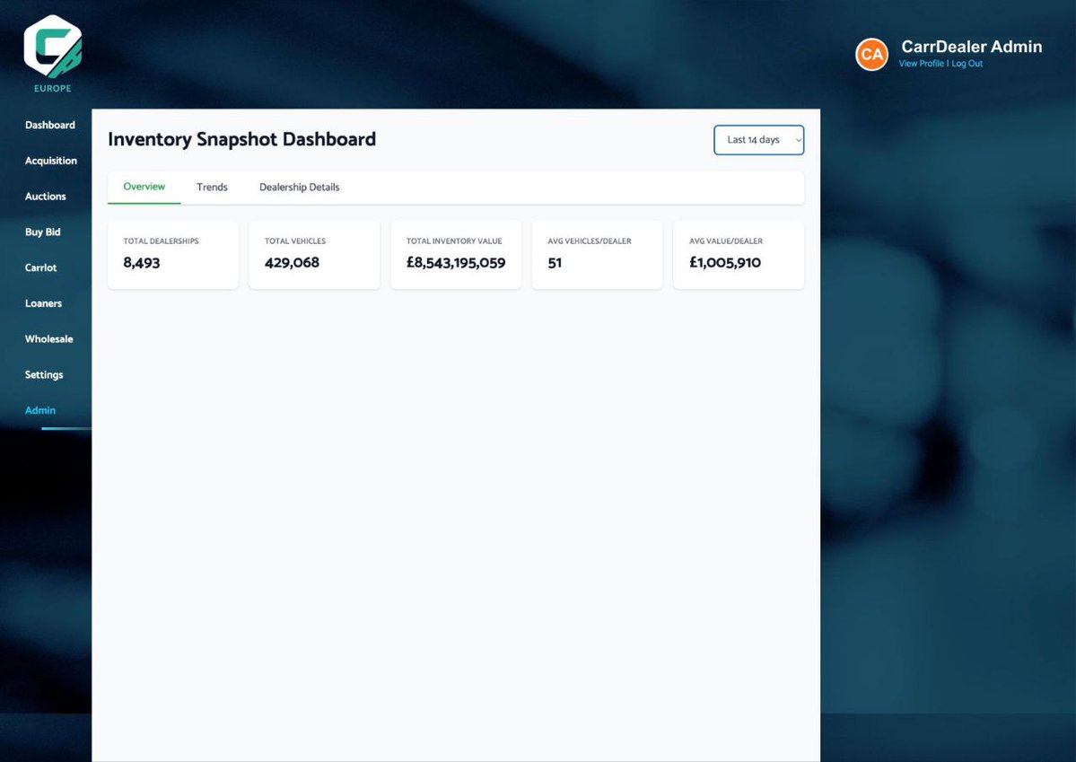Open Carrlot in sidebar

click(x=40, y=267)
